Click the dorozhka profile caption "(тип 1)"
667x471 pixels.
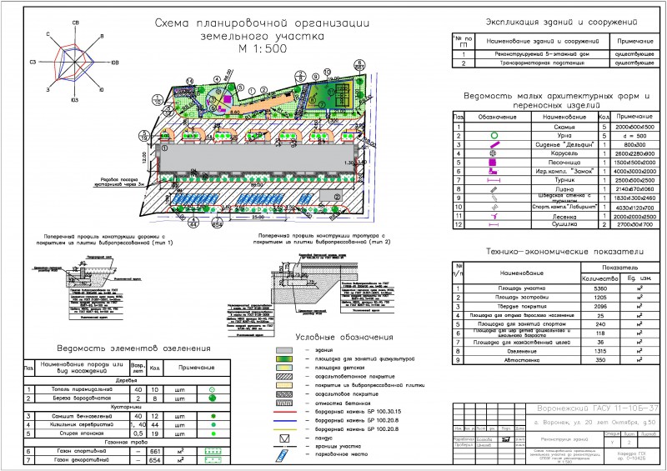pos(163,243)
